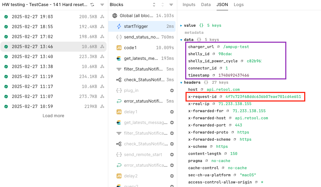
Task: Click the globe icon of Global block
Action: 115,16
